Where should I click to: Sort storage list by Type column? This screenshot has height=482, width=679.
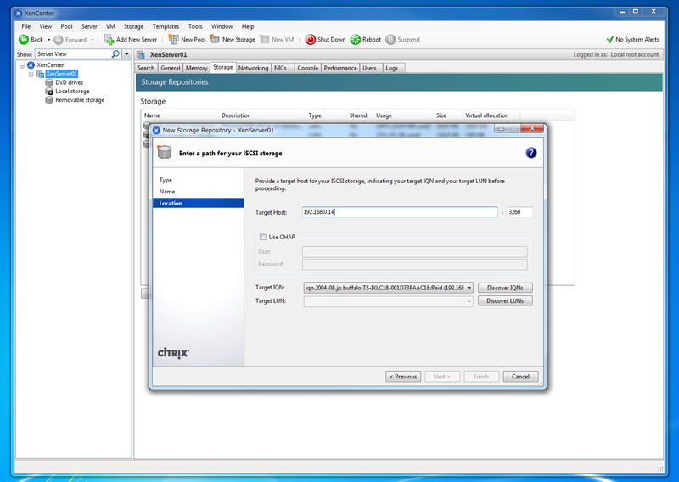[326, 115]
